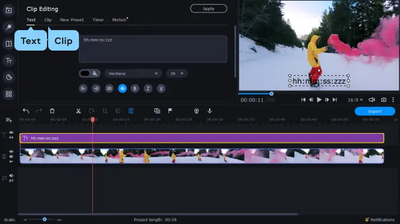
Task: Mute the audio track
Action: (x=11, y=175)
